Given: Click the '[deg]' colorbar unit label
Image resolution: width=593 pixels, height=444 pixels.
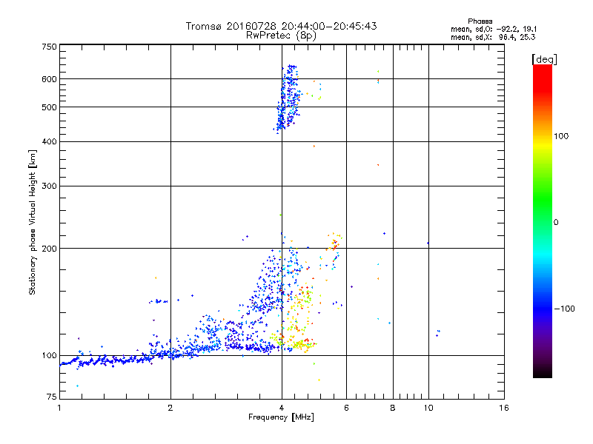Looking at the screenshot, I should point(544,59).
